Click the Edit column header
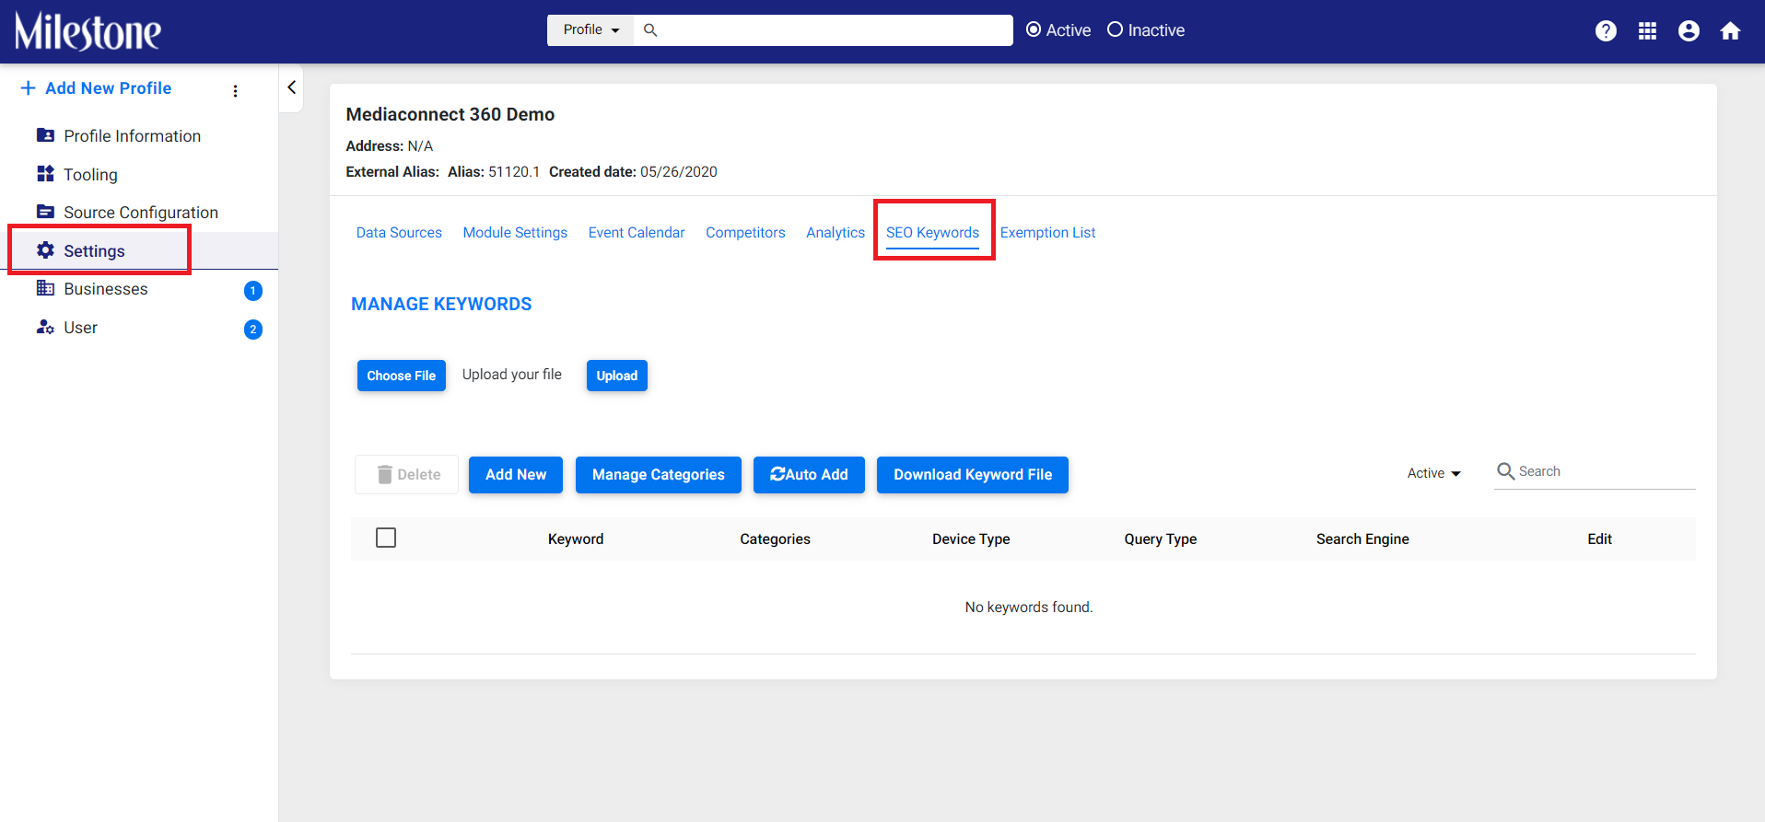 [x=1599, y=539]
